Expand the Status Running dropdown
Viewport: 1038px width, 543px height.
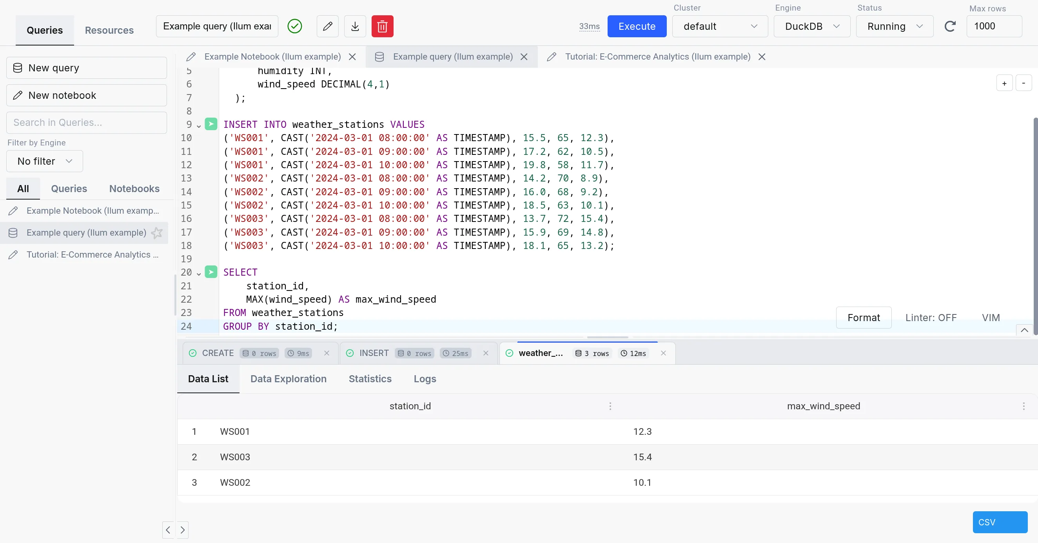click(895, 26)
